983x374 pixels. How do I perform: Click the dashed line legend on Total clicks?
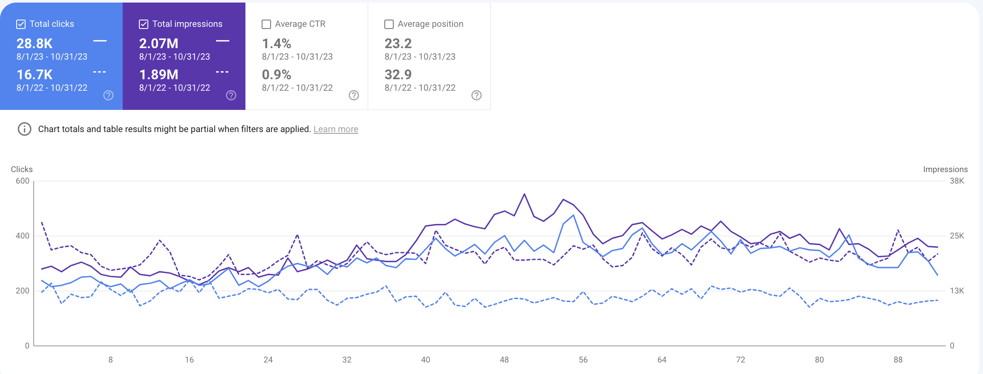click(100, 72)
